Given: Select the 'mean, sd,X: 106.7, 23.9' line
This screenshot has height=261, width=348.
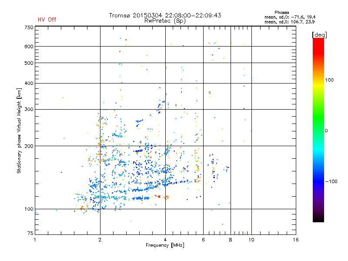Looking at the screenshot, I should tap(289, 22).
